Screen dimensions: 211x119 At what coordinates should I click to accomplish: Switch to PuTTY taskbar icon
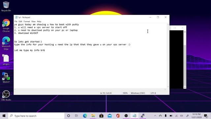(142, 116)
